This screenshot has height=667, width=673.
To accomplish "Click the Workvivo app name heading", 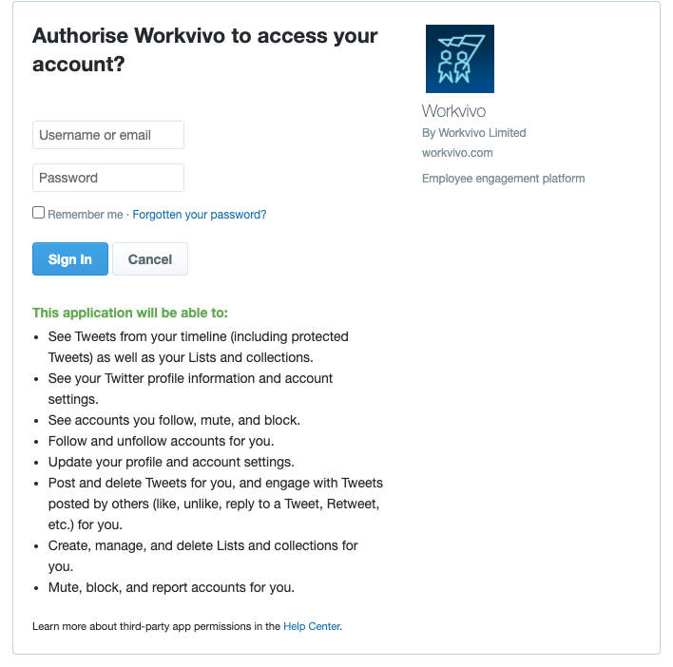I will 453,111.
